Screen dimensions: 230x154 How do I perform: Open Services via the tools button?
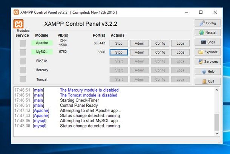click(207, 62)
